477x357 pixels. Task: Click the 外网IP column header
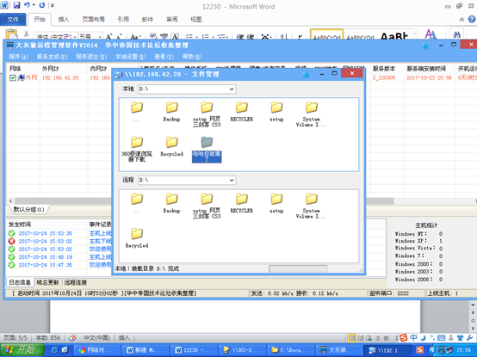[x=64, y=69]
